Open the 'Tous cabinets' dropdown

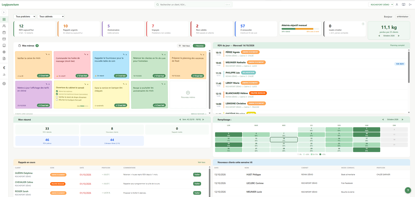[x=51, y=17]
